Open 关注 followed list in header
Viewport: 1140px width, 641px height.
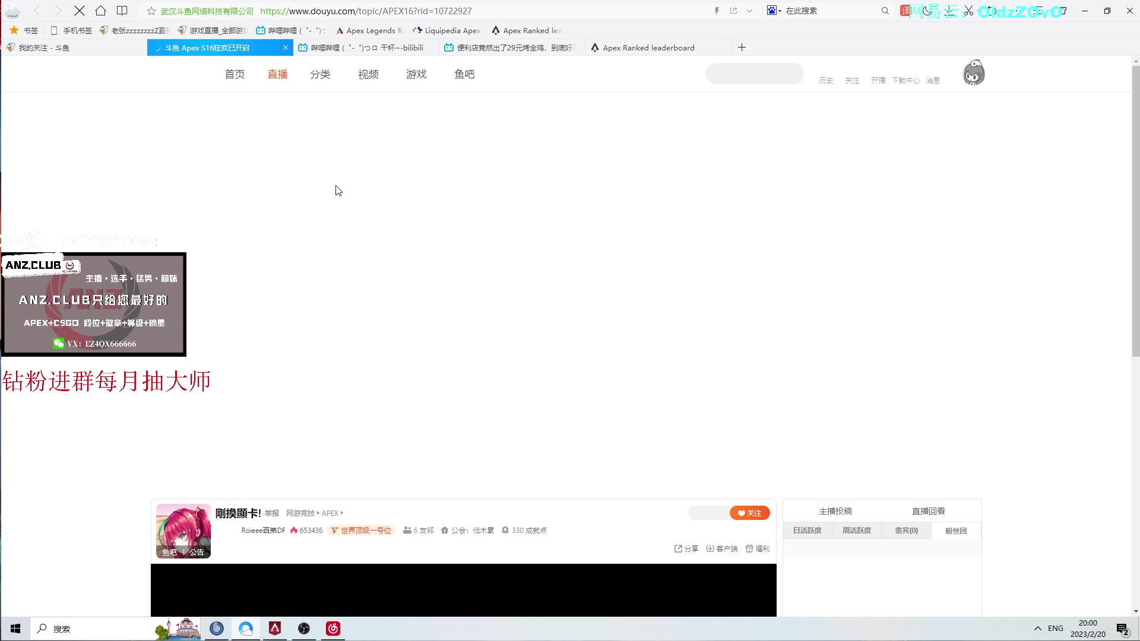[852, 81]
